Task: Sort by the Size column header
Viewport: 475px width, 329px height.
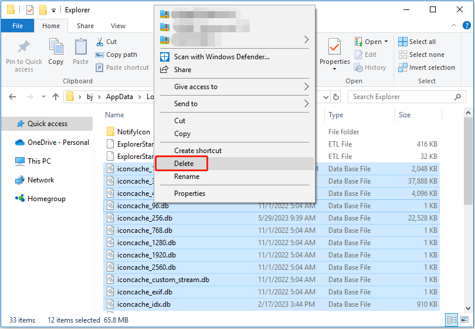Action: 405,115
